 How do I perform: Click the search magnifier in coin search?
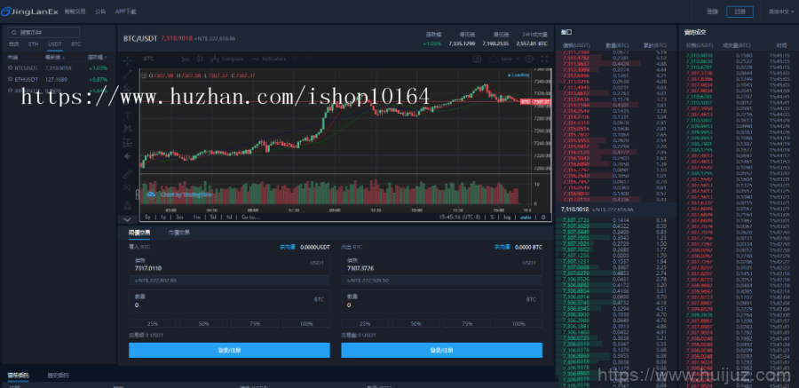coord(14,32)
